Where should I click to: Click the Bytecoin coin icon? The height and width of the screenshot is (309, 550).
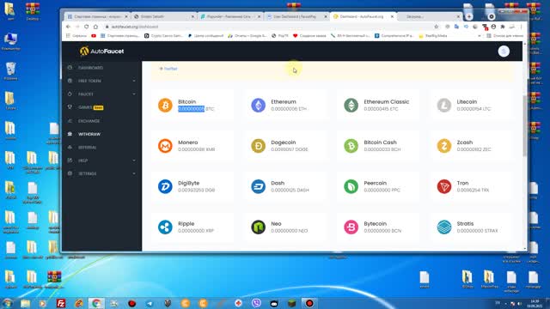(351, 227)
